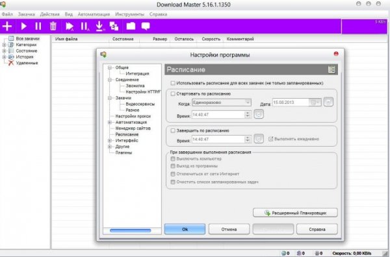Open the Закачка menu
This screenshot has width=390, height=257.
[x=27, y=14]
